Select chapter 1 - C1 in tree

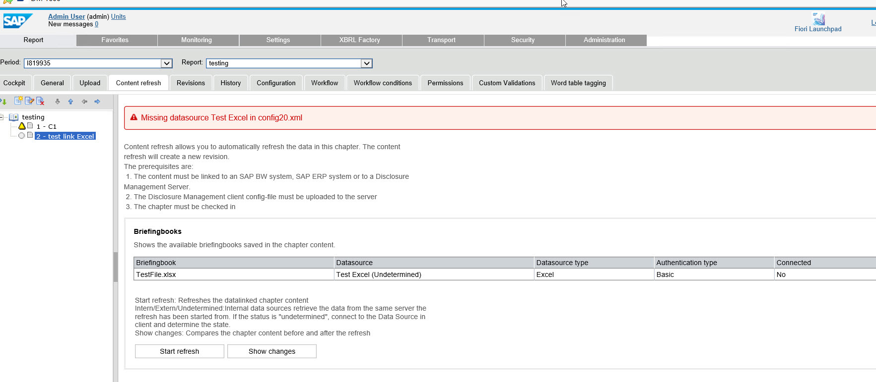47,126
